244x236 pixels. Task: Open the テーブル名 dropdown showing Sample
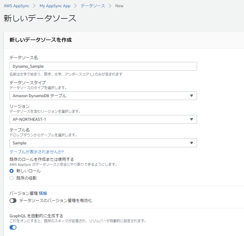tap(103, 143)
